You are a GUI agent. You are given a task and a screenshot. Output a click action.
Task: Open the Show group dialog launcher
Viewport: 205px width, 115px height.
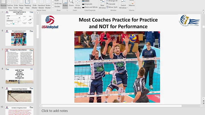[x=67, y=10]
